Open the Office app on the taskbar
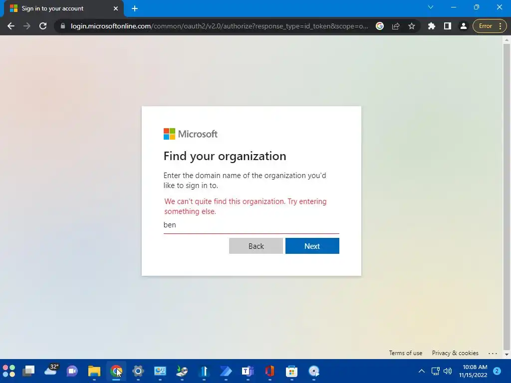Viewport: 511px width, 383px height. [x=270, y=371]
